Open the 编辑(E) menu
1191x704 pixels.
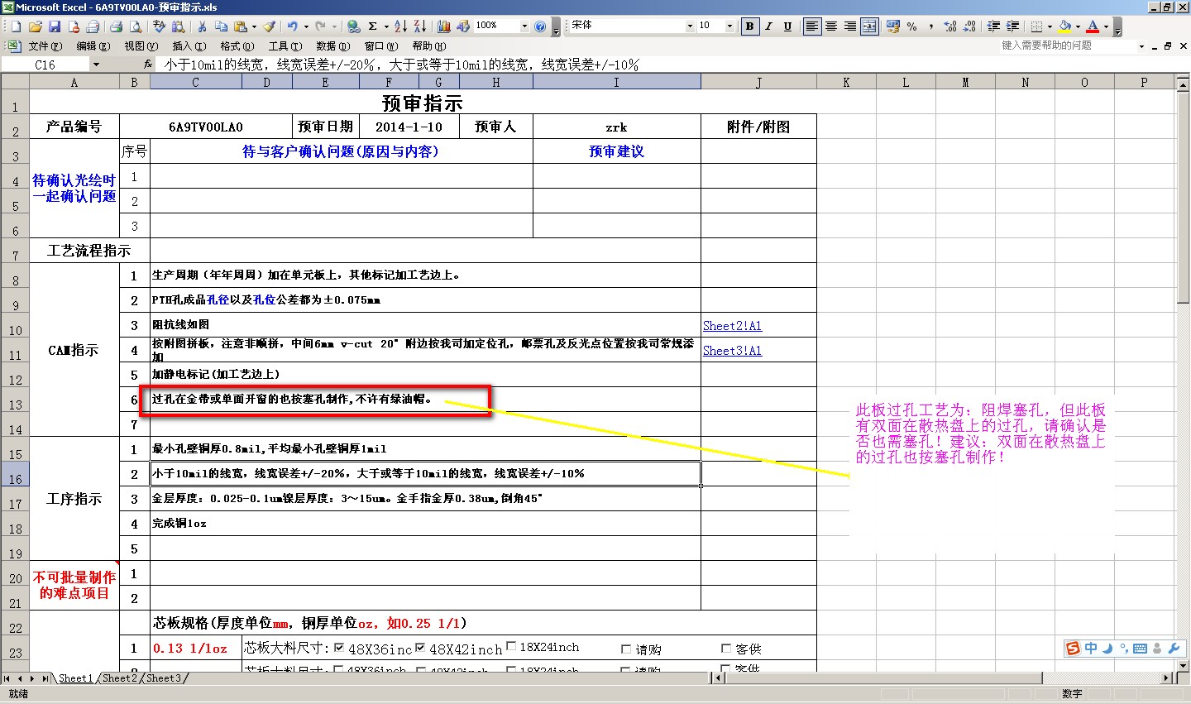(x=93, y=45)
